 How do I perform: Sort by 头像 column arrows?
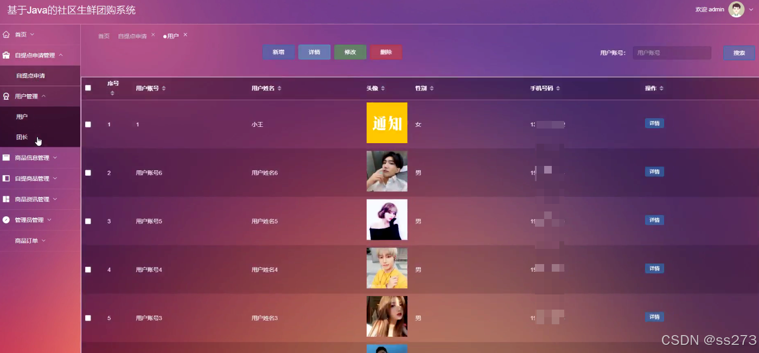point(382,88)
